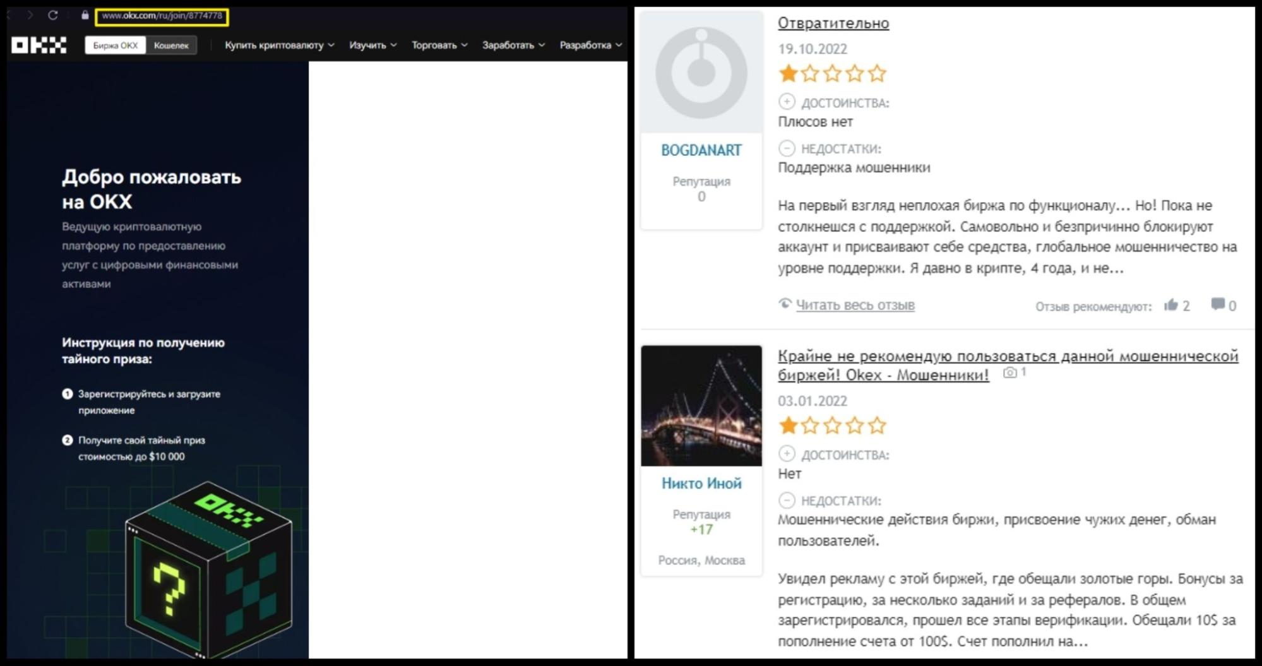Open the Крайне не рекомендую review title link
Image resolution: width=1262 pixels, height=666 pixels.
coord(1008,366)
